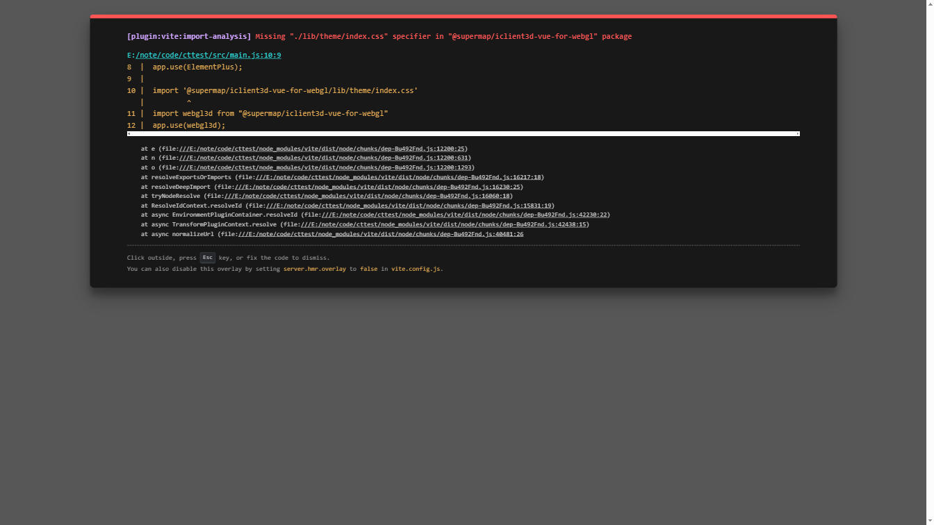Open the resolveExportsOrImports stack trace link

[x=398, y=177]
